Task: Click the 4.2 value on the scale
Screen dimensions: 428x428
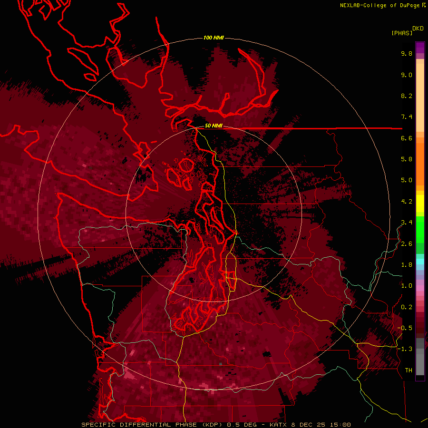Action: point(407,202)
